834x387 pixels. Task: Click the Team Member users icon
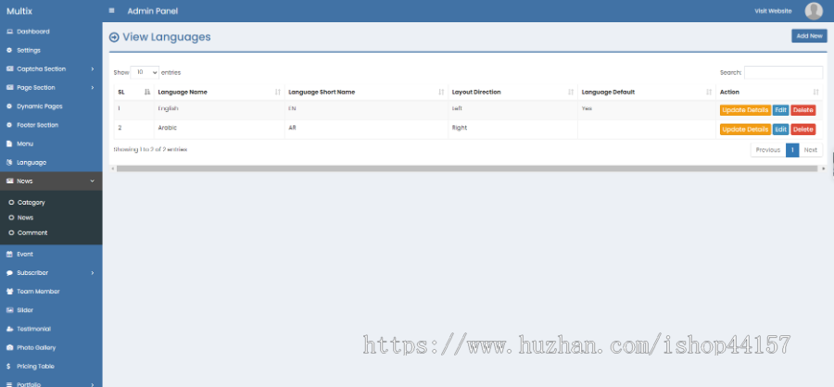(9, 292)
